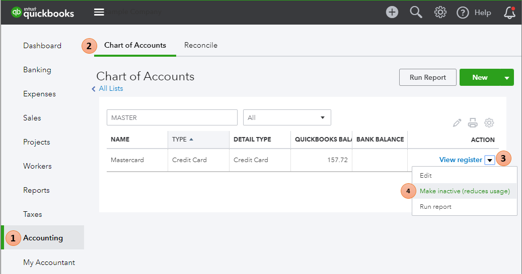
Task: Click the Help question mark icon
Action: pyautogui.click(x=463, y=13)
